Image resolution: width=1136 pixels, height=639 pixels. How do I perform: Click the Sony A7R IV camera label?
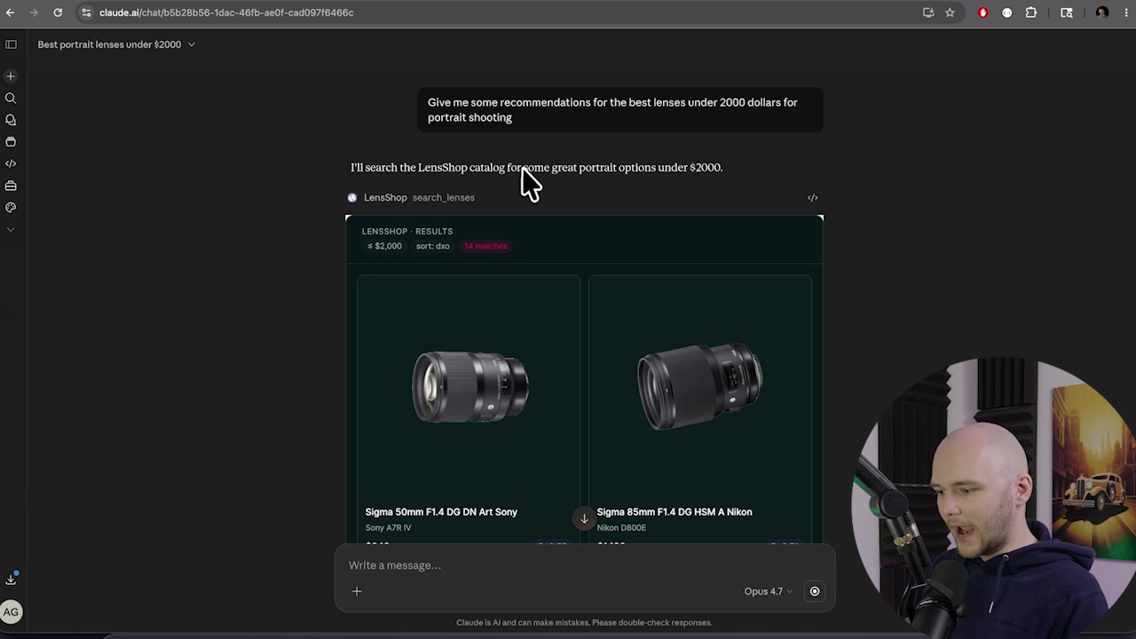[x=388, y=528]
